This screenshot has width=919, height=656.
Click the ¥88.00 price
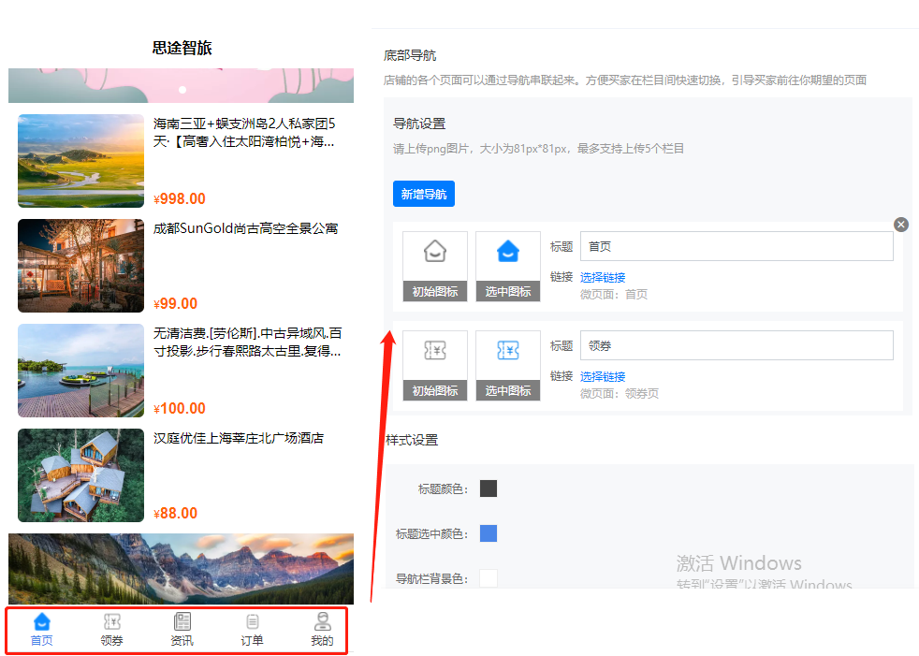click(x=175, y=514)
